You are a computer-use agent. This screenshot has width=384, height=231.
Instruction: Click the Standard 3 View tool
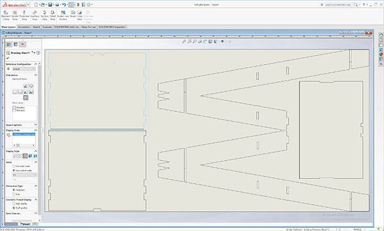pyautogui.click(x=6, y=15)
